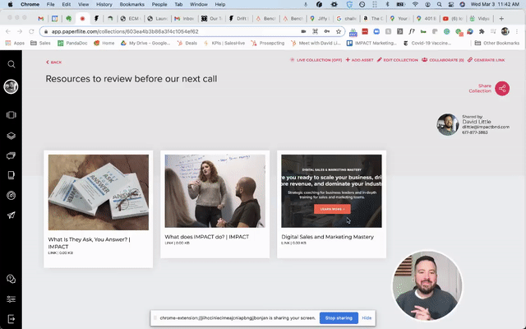Open the Chrome extensions puzzle icon

click(x=482, y=31)
